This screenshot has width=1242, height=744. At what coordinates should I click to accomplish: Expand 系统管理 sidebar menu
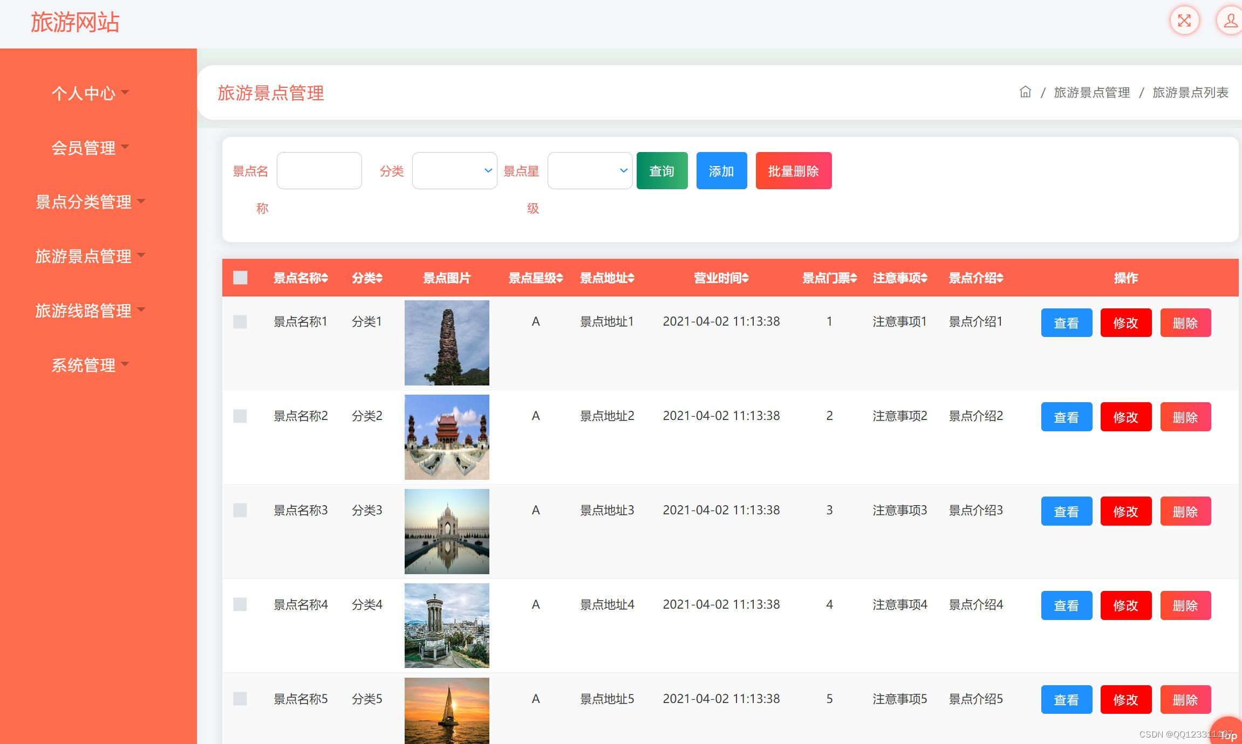coord(90,365)
